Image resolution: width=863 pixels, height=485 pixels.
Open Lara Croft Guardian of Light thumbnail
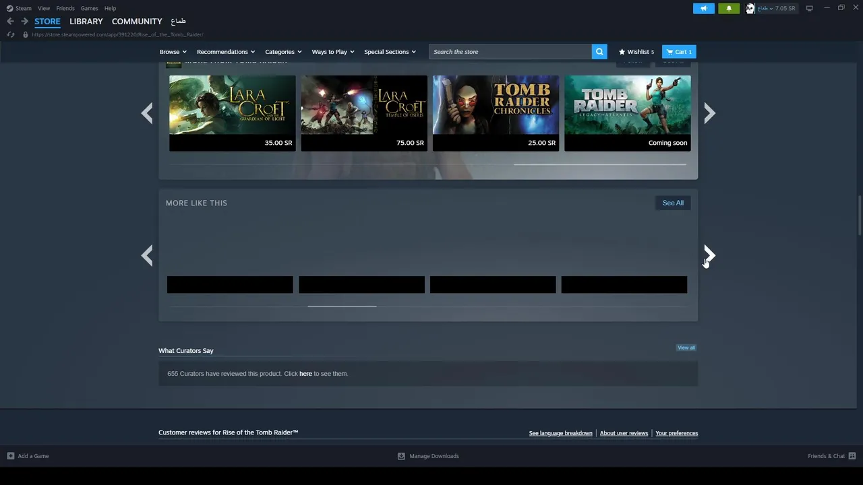232,105
